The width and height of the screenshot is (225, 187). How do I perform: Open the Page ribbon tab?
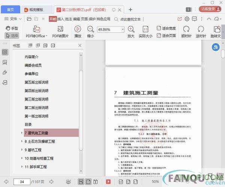coord(84,19)
